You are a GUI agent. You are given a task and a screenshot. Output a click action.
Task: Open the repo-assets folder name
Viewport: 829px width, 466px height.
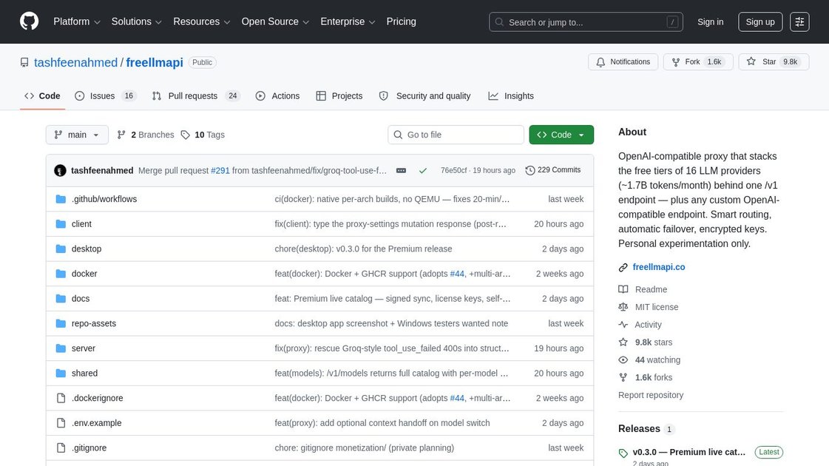[94, 323]
